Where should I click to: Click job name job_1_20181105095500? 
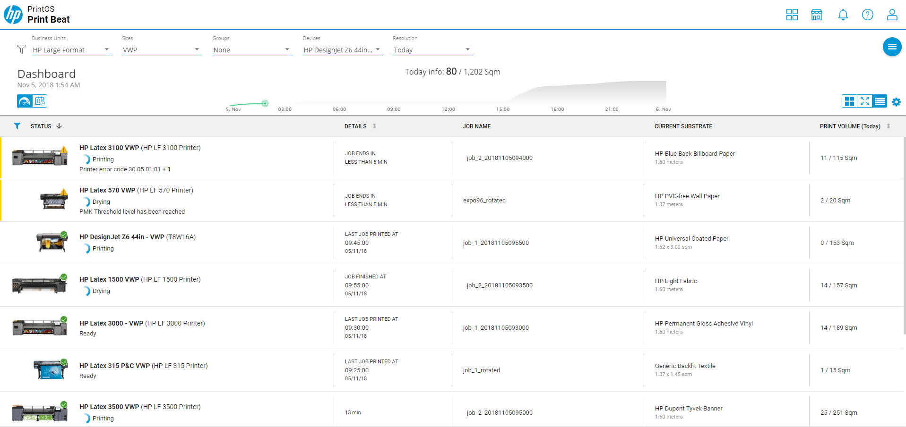496,243
